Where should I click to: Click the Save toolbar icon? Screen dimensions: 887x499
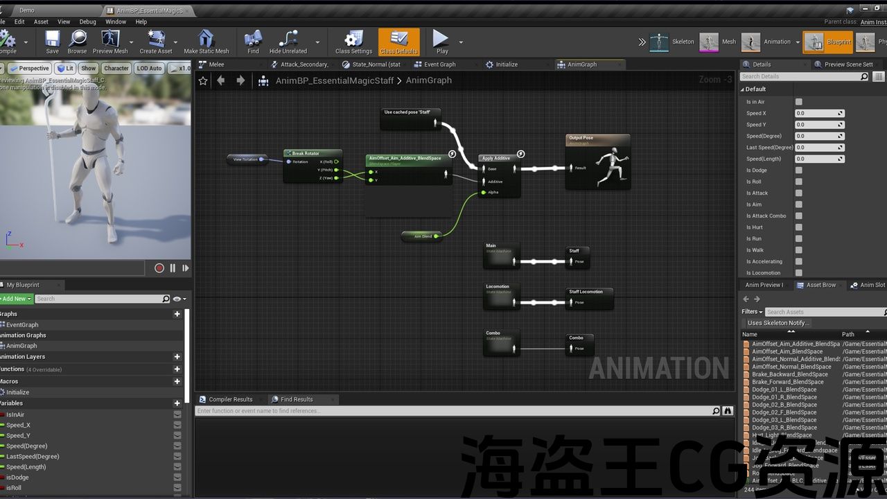52,40
